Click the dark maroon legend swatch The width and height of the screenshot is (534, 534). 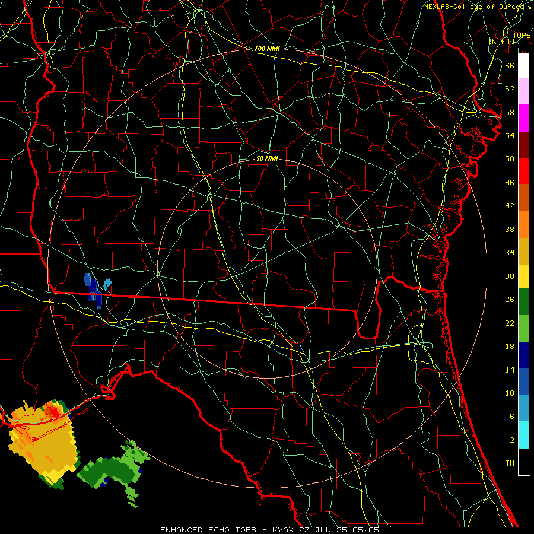click(524, 144)
